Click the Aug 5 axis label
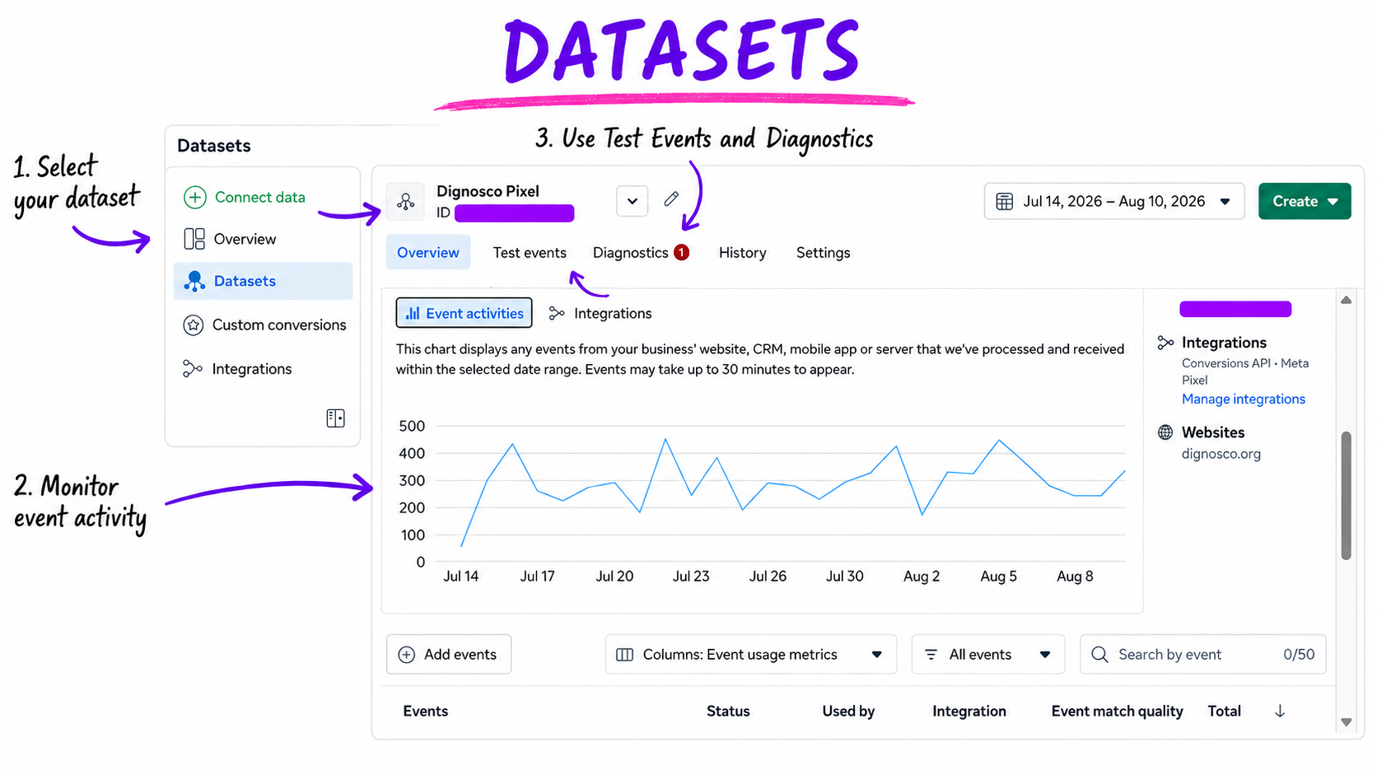 tap(998, 577)
